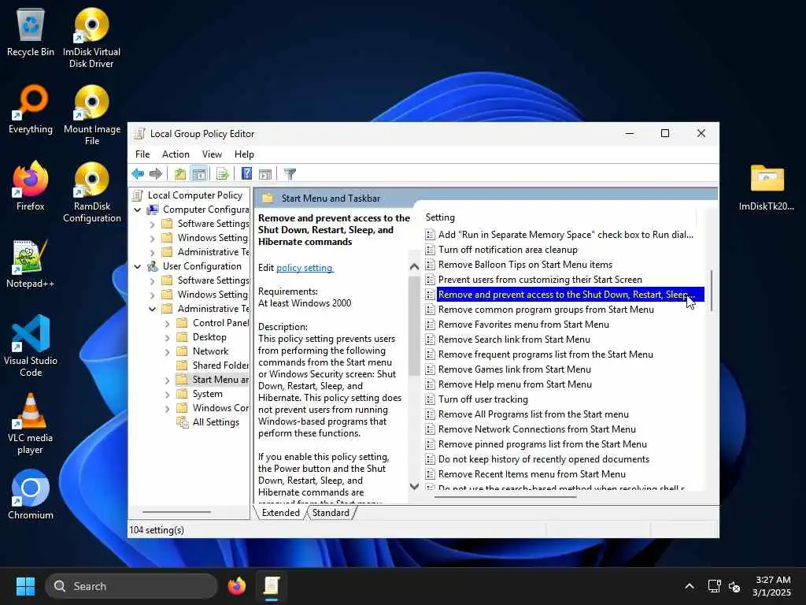Click the 'policy setting' edit link
Image resolution: width=806 pixels, height=605 pixels.
click(x=305, y=268)
